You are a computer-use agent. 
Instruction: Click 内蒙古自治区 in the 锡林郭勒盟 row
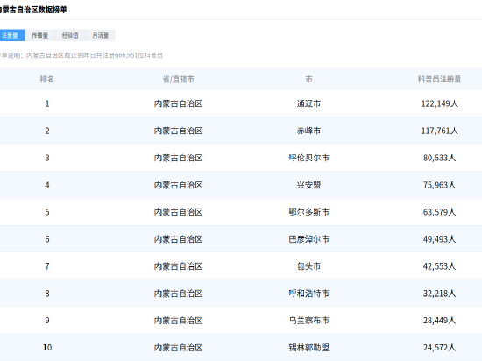coord(178,348)
